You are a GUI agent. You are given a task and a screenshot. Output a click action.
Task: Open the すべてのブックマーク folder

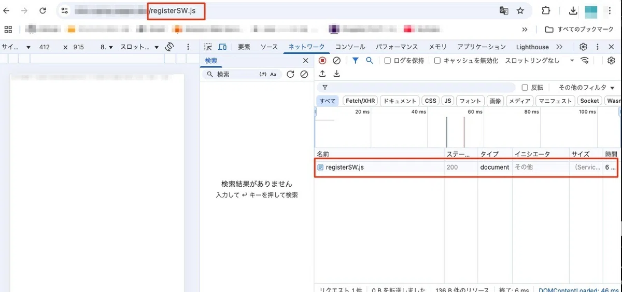579,30
